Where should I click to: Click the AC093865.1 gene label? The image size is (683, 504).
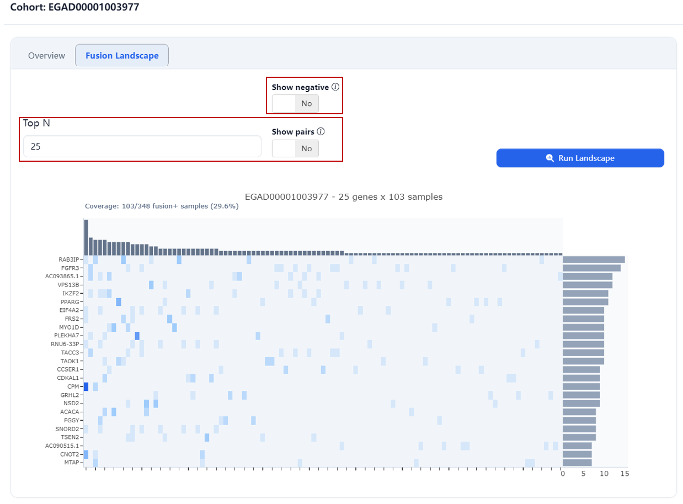[x=63, y=276]
